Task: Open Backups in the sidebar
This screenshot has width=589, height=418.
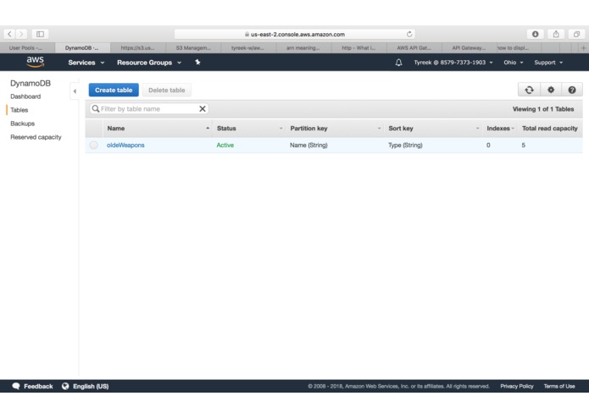Action: click(x=23, y=124)
